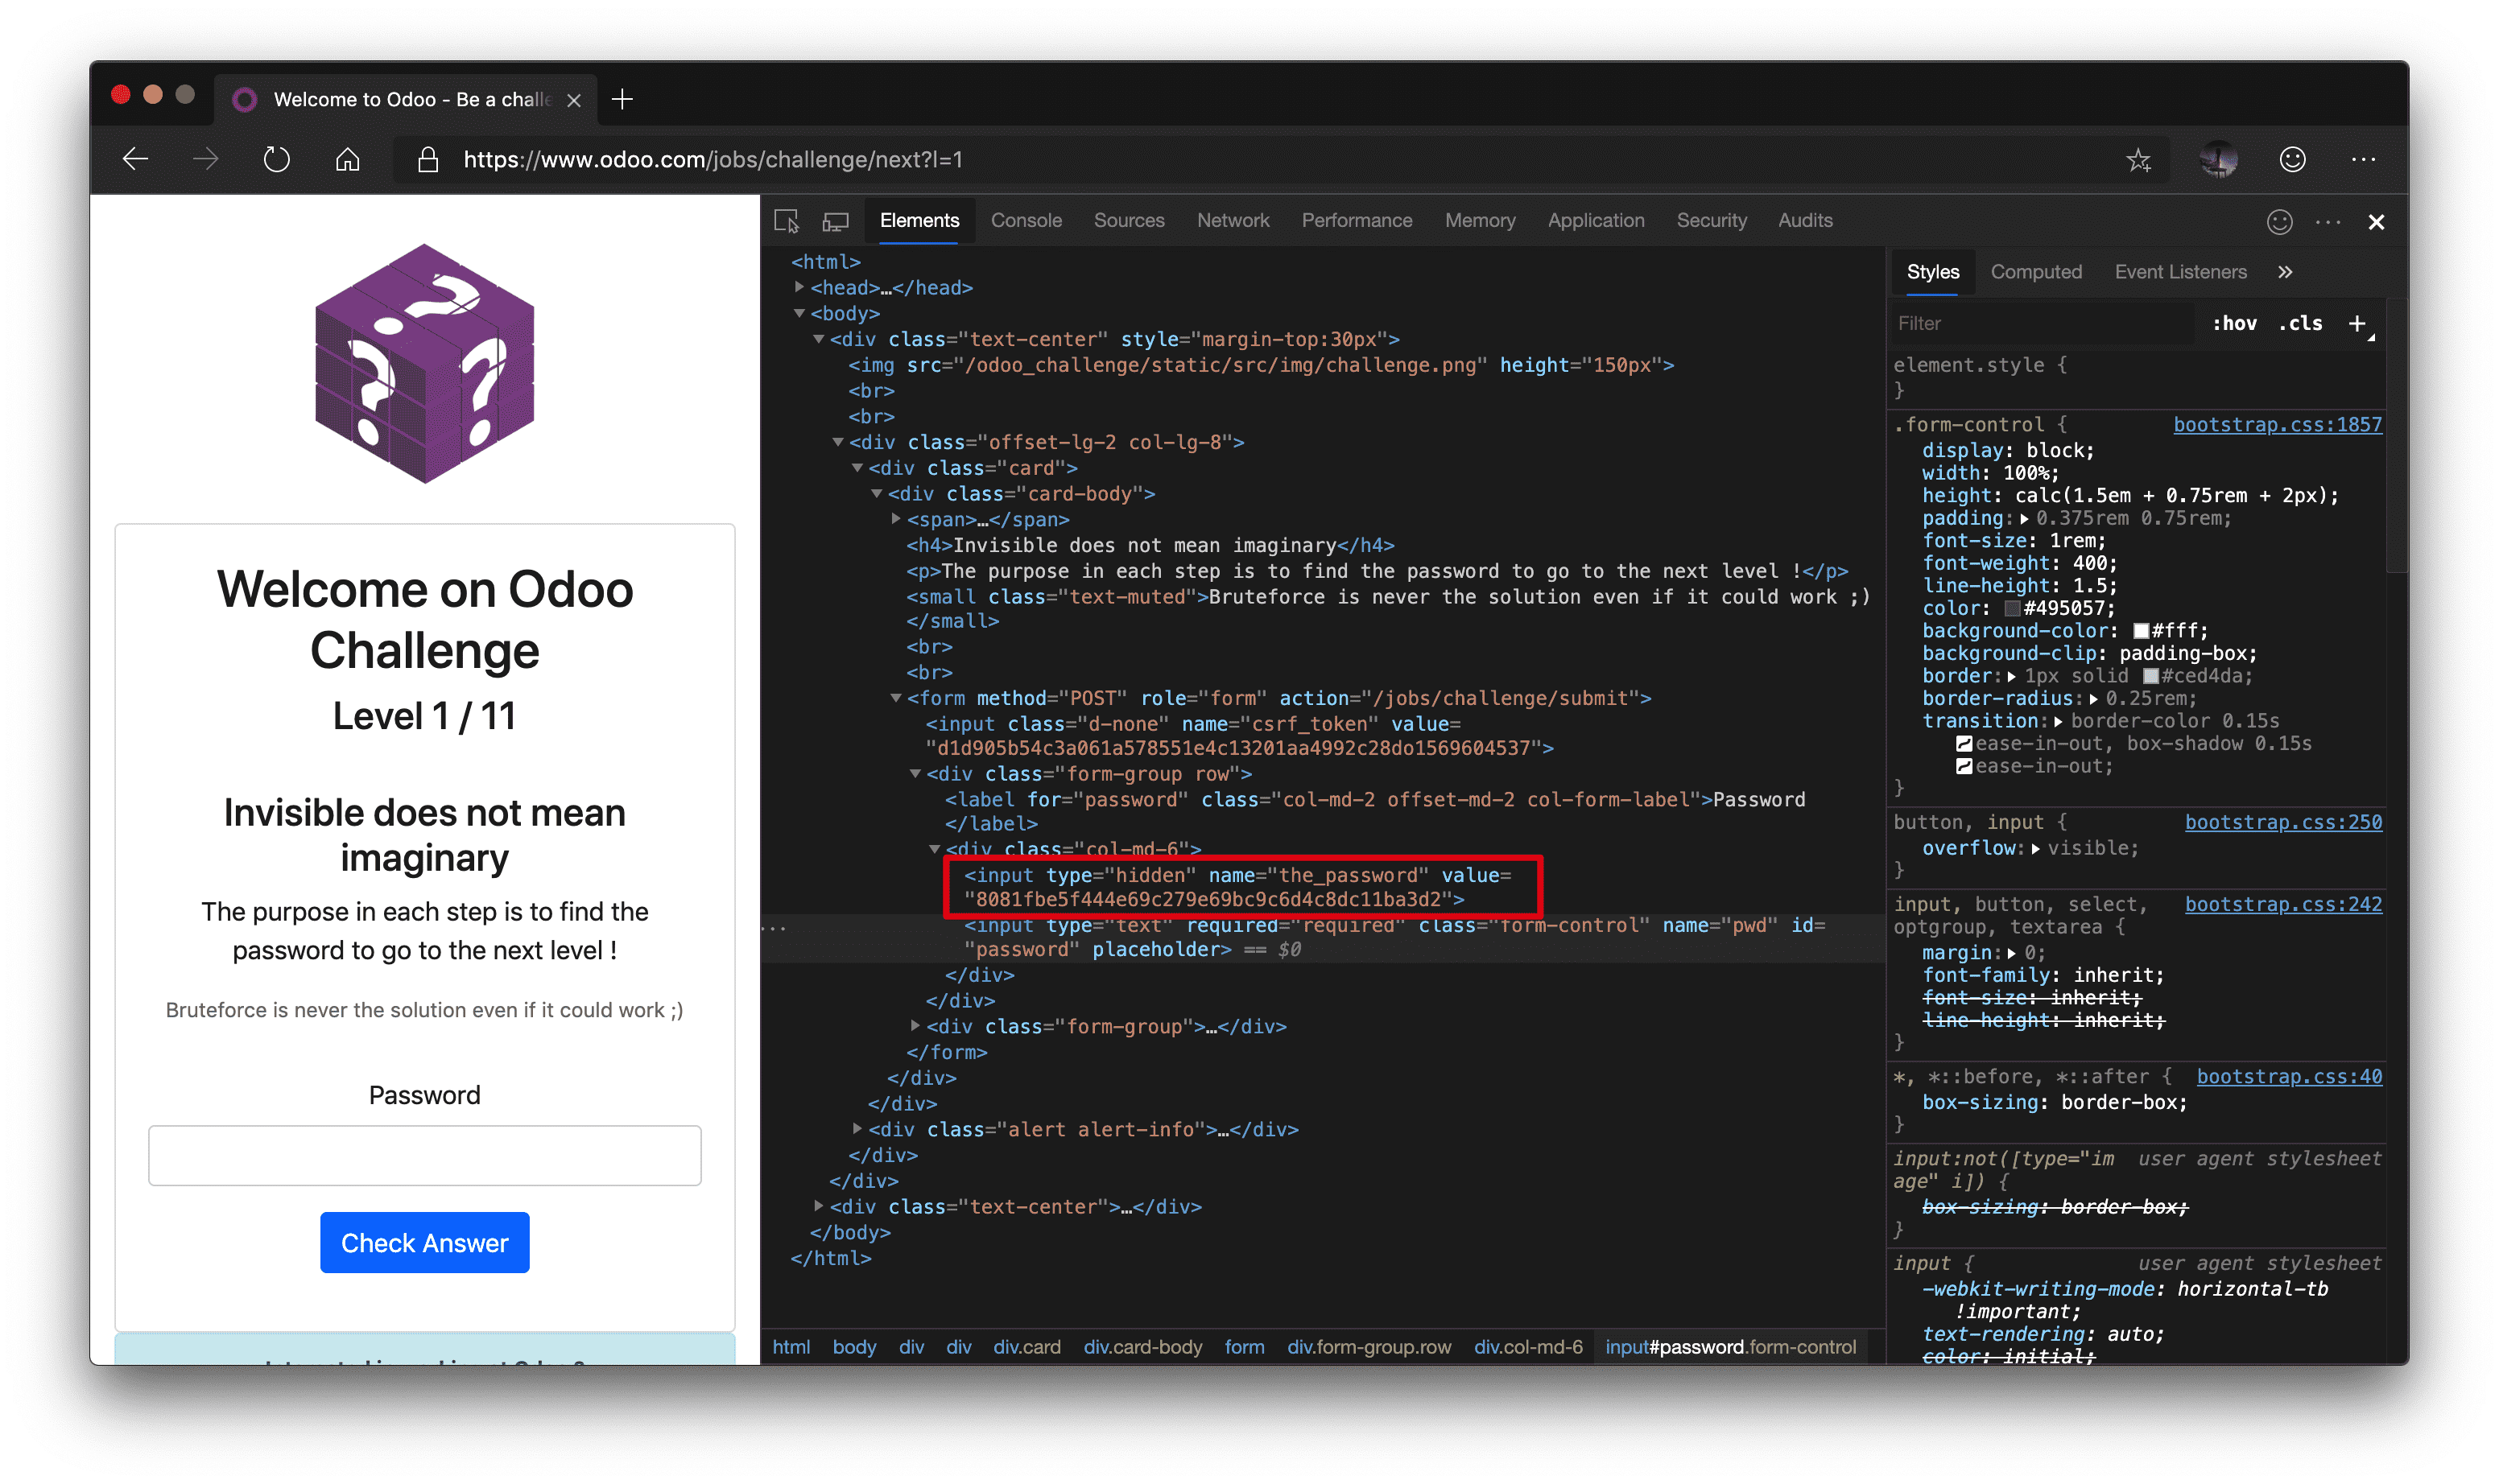Open DevTools customize ellipsis menu

2328,222
